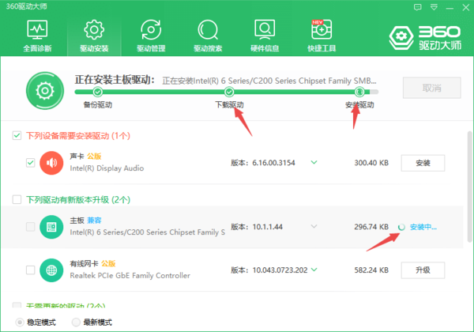This screenshot has height=332, width=474.
Task: Click the green motherboard device icon
Action: tap(51, 227)
